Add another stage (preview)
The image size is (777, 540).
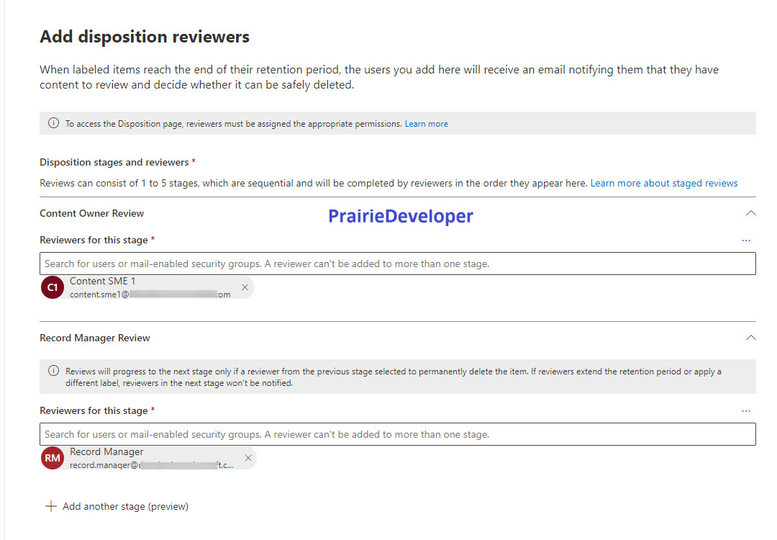pos(117,506)
